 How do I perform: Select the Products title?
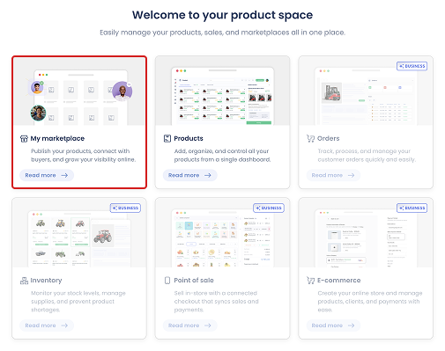pyautogui.click(x=189, y=138)
